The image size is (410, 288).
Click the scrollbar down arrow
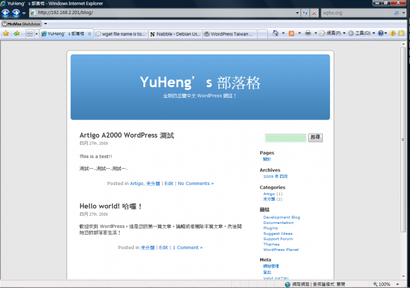tap(403, 276)
